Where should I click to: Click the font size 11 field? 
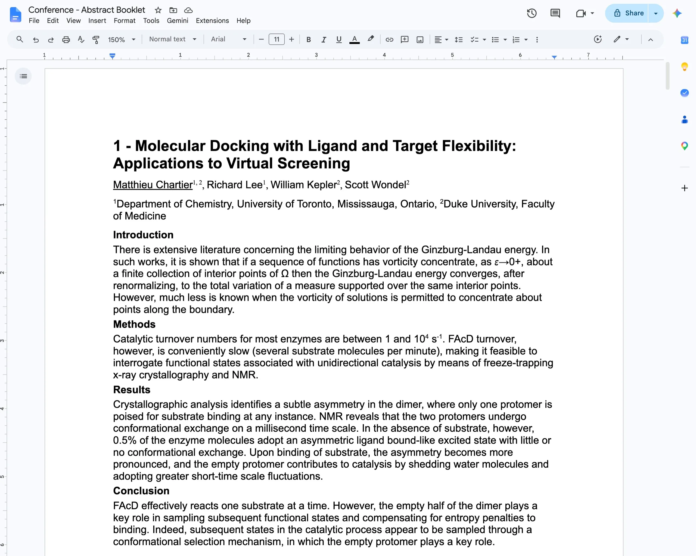(x=277, y=39)
